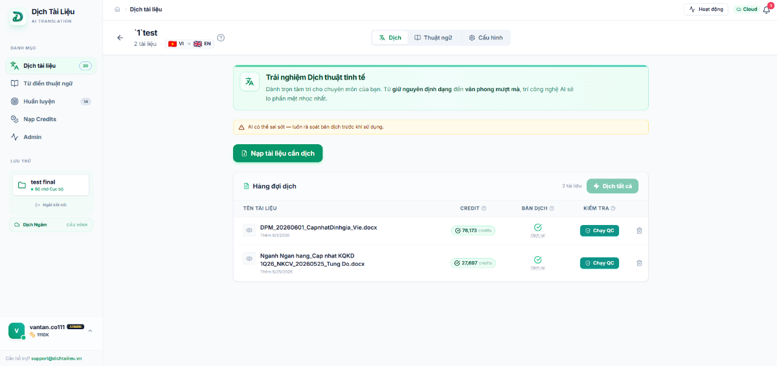Click the CREDIT column help icon

[x=484, y=208]
